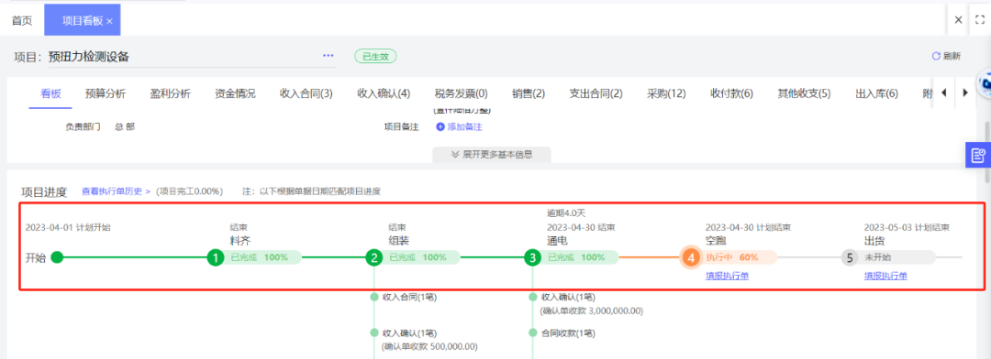This screenshot has height=359, width=991.
Task: Open the 盈利分析 tab
Action: coord(170,94)
